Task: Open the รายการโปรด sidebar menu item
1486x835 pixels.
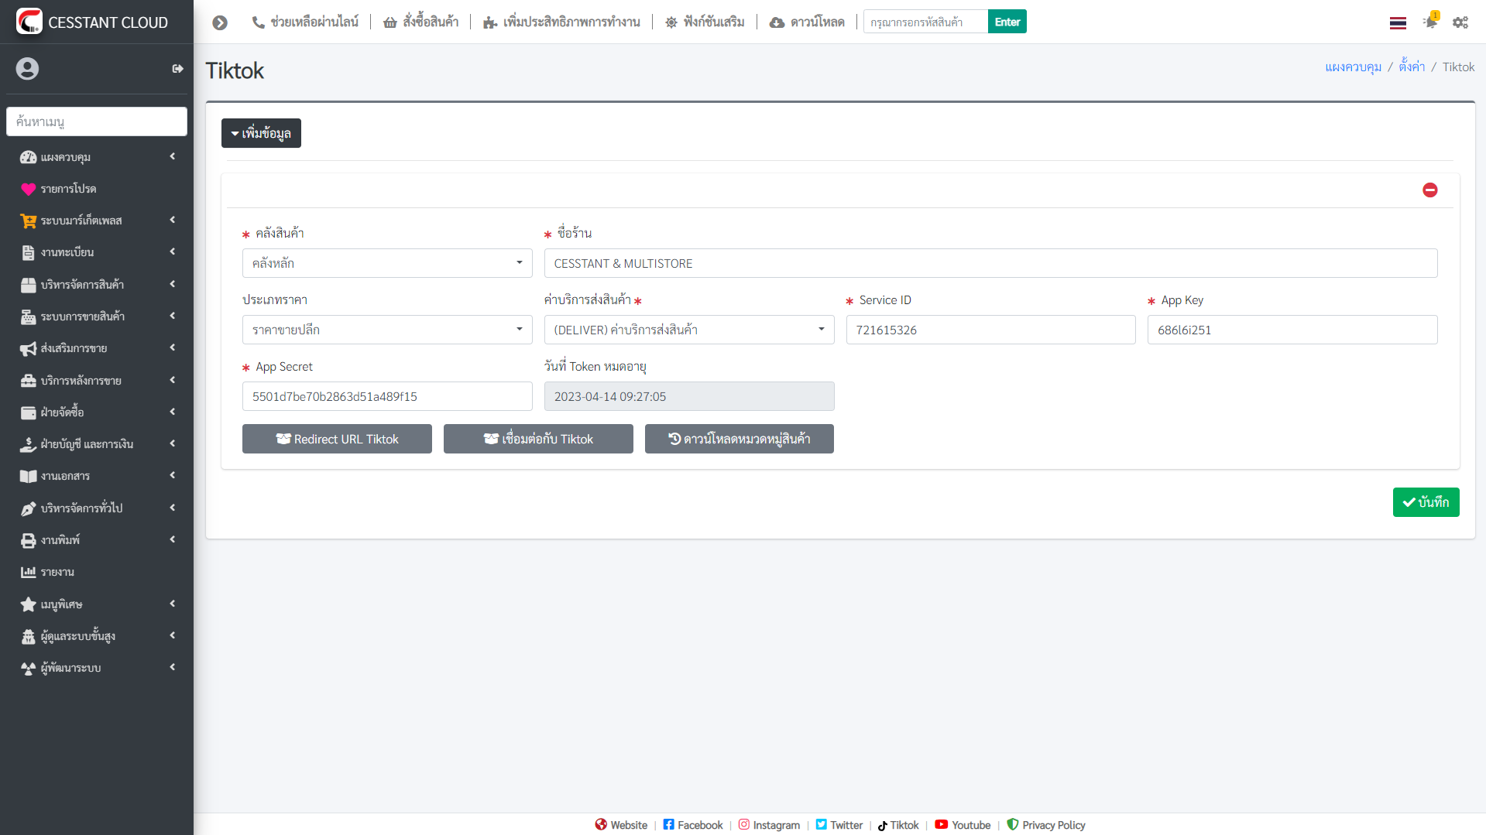Action: click(96, 189)
